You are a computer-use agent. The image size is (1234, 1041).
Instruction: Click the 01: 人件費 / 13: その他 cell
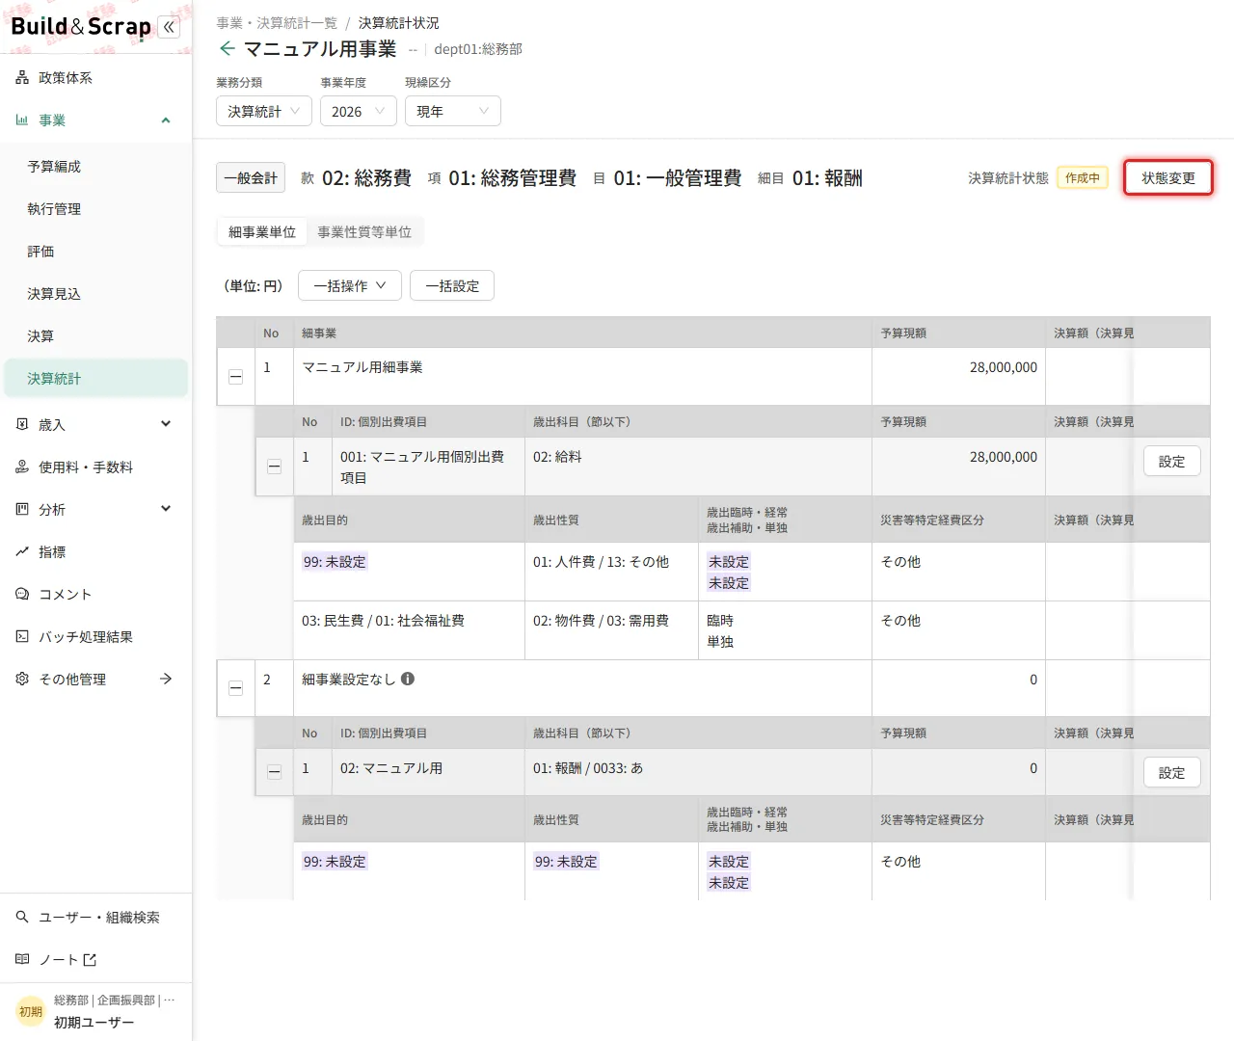(611, 572)
